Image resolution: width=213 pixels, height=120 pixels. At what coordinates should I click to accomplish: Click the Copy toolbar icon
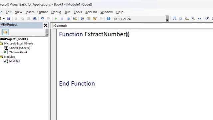click(x=22, y=19)
